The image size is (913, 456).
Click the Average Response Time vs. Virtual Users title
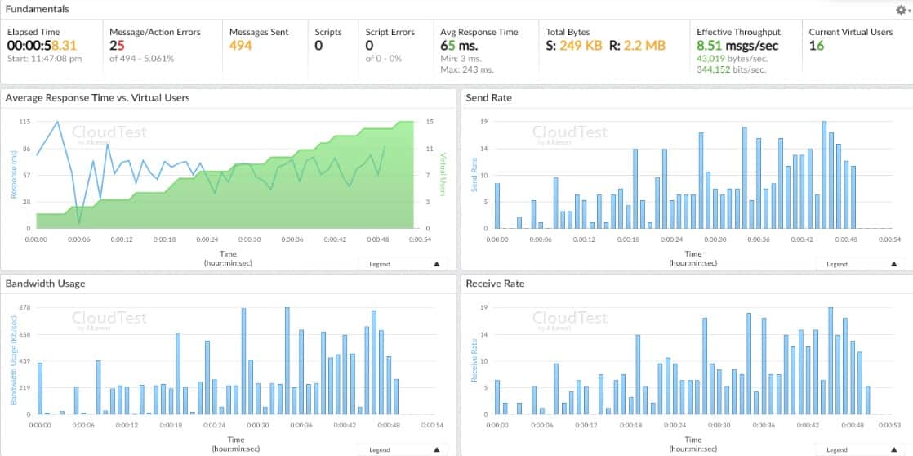pyautogui.click(x=97, y=98)
